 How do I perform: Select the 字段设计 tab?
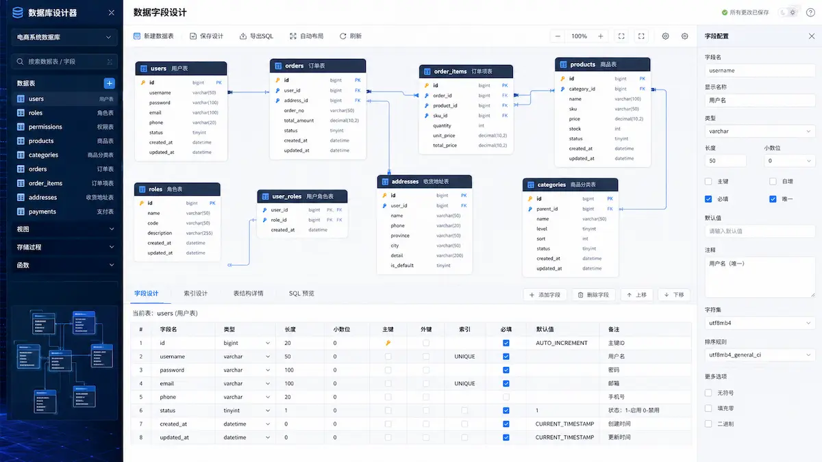click(x=146, y=294)
